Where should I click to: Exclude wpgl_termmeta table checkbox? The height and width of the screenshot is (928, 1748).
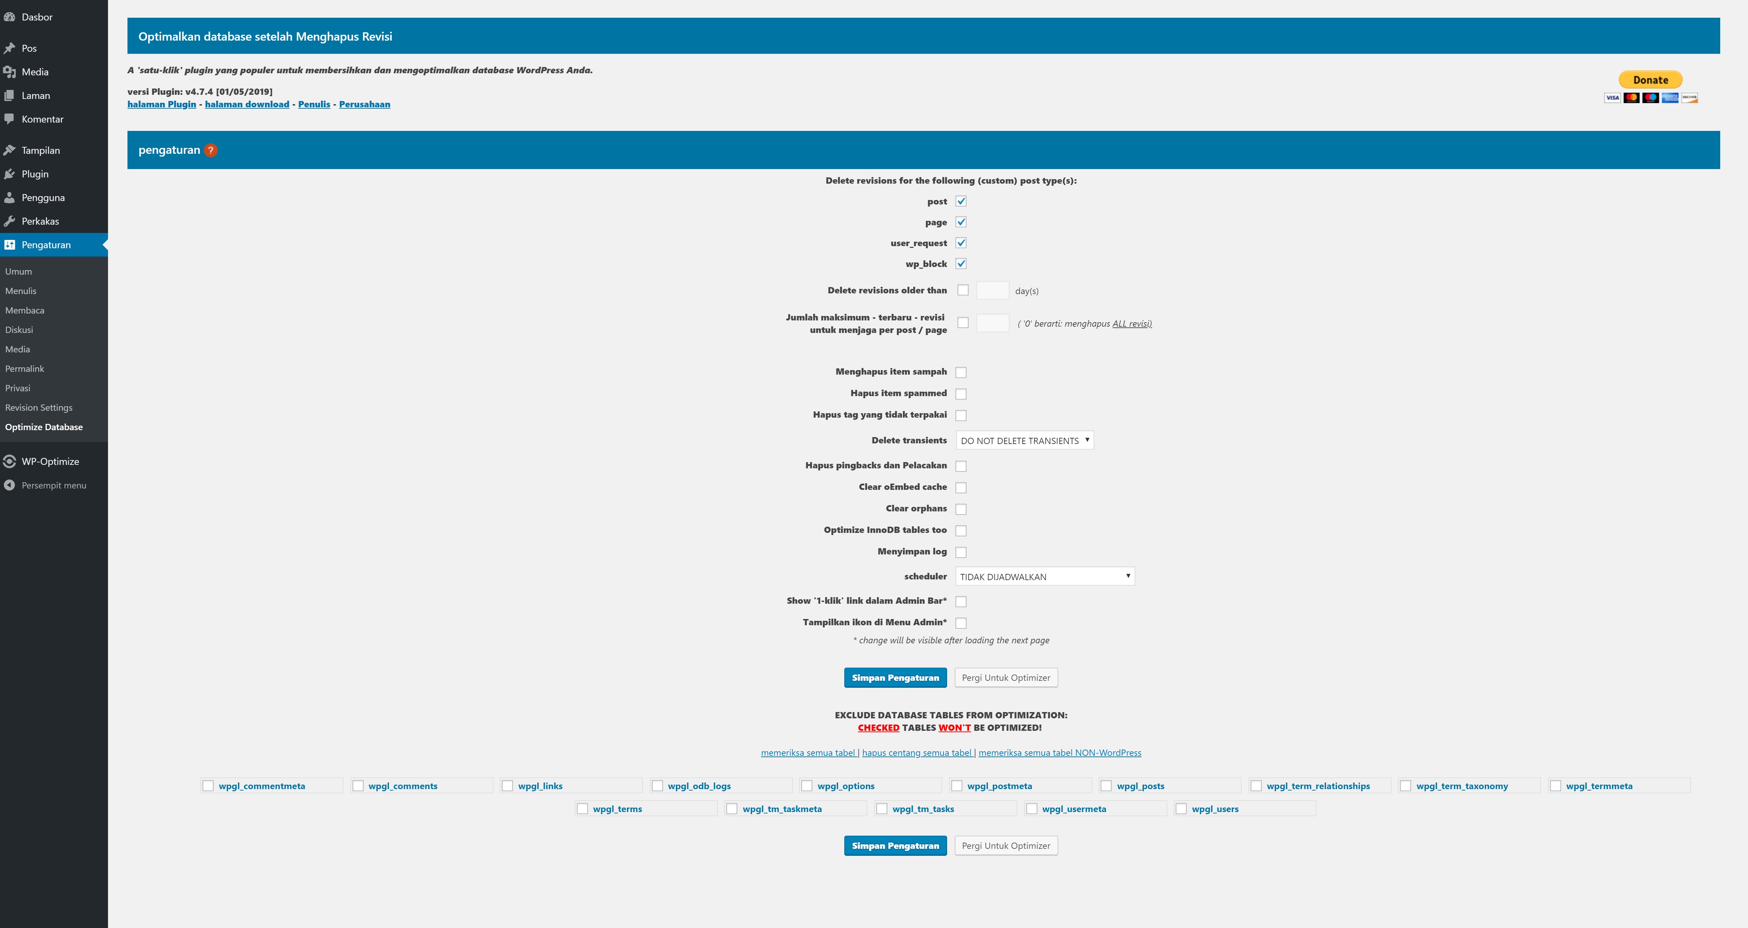1555,786
